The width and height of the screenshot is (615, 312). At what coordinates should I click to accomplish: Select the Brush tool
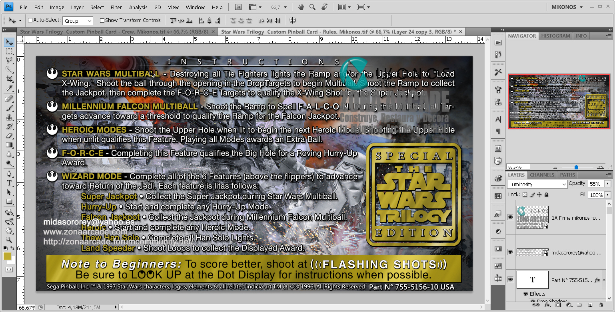(9, 108)
